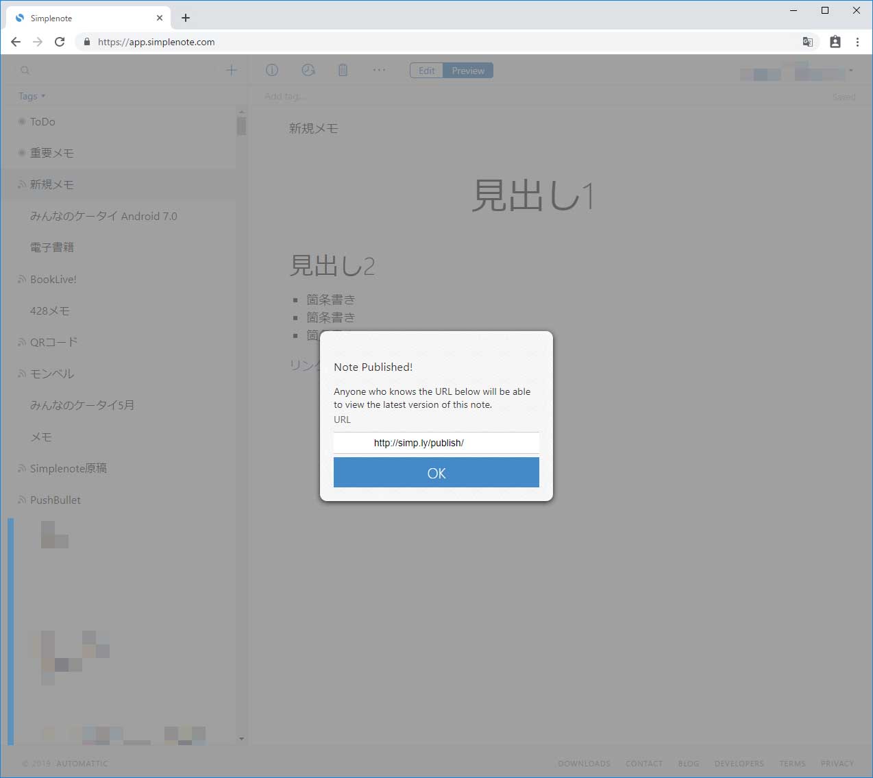Open the Chrome customize menu
The width and height of the screenshot is (873, 778).
[857, 42]
